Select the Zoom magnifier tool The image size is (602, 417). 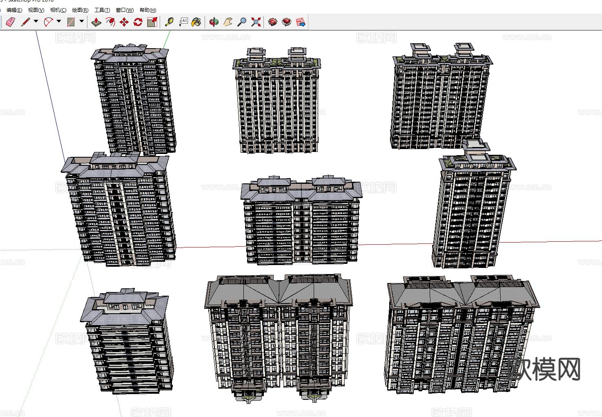click(242, 22)
